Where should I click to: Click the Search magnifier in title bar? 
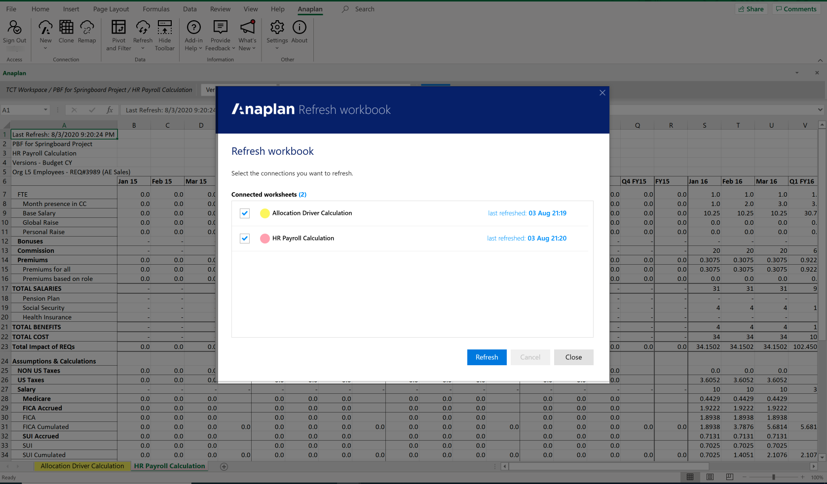[345, 9]
